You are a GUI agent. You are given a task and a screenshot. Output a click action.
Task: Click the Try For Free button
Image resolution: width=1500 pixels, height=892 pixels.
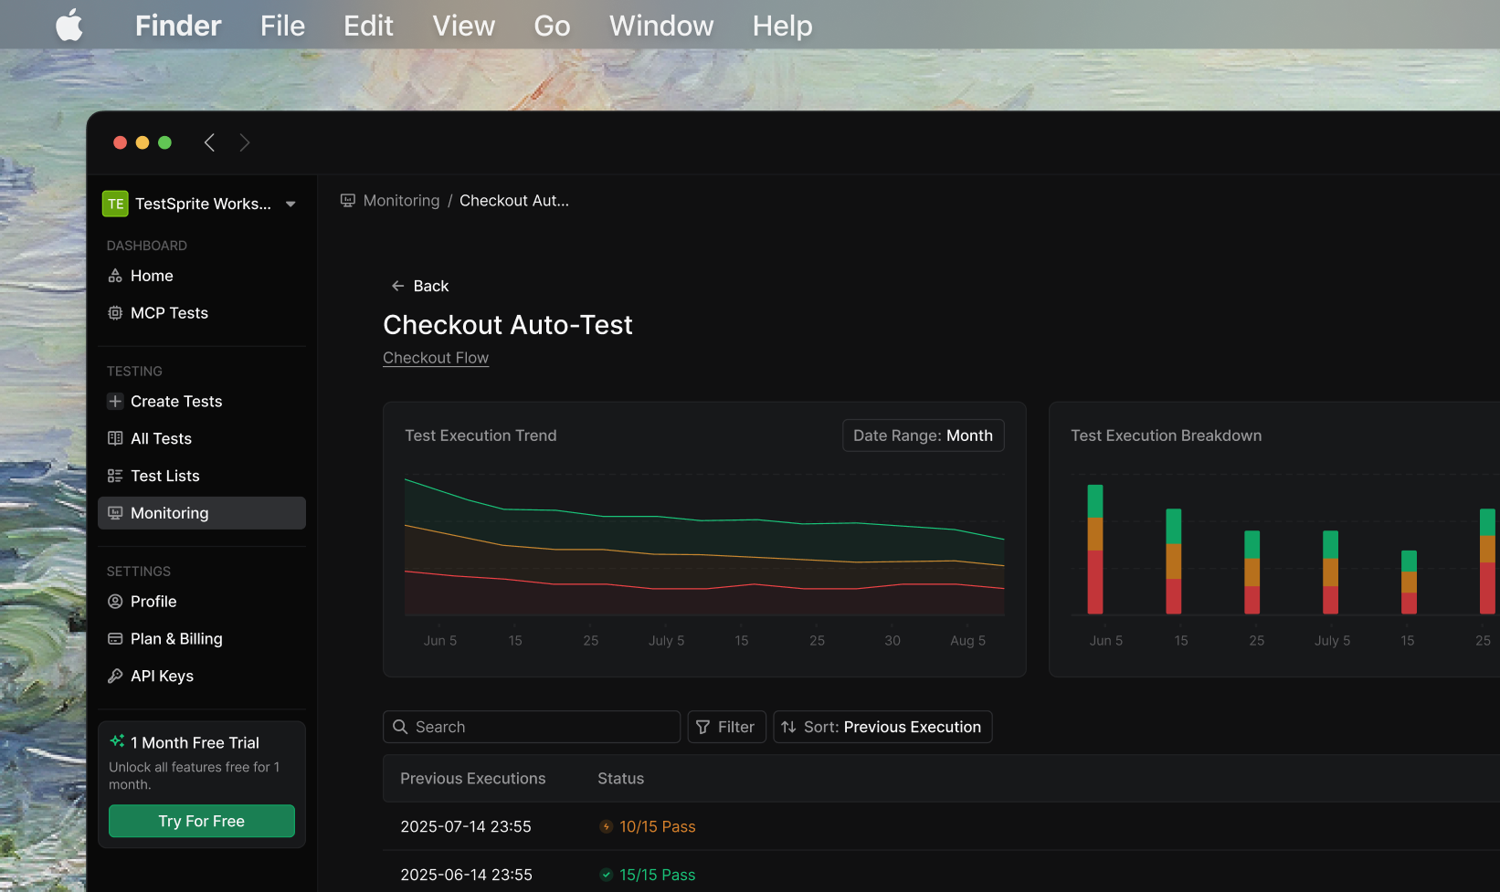coord(202,821)
